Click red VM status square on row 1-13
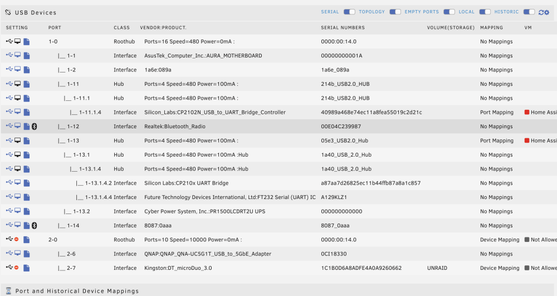Screen dimensions: 557x296 tap(527, 140)
